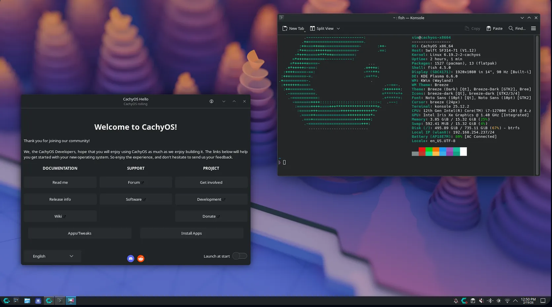Open the Software link button

(136, 199)
